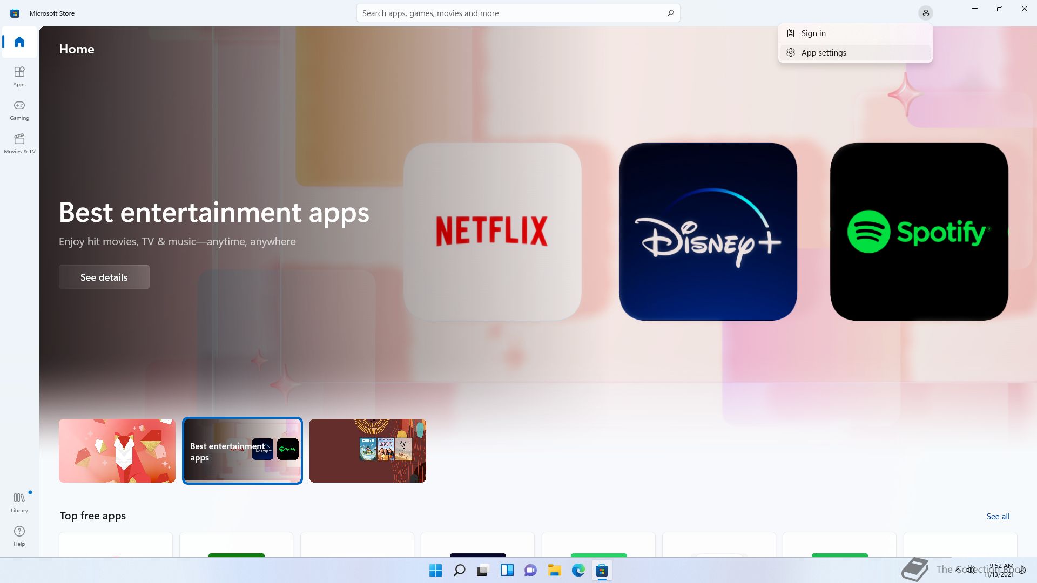This screenshot has height=583, width=1037.
Task: Open Movies & TV section in sidebar
Action: [x=19, y=143]
